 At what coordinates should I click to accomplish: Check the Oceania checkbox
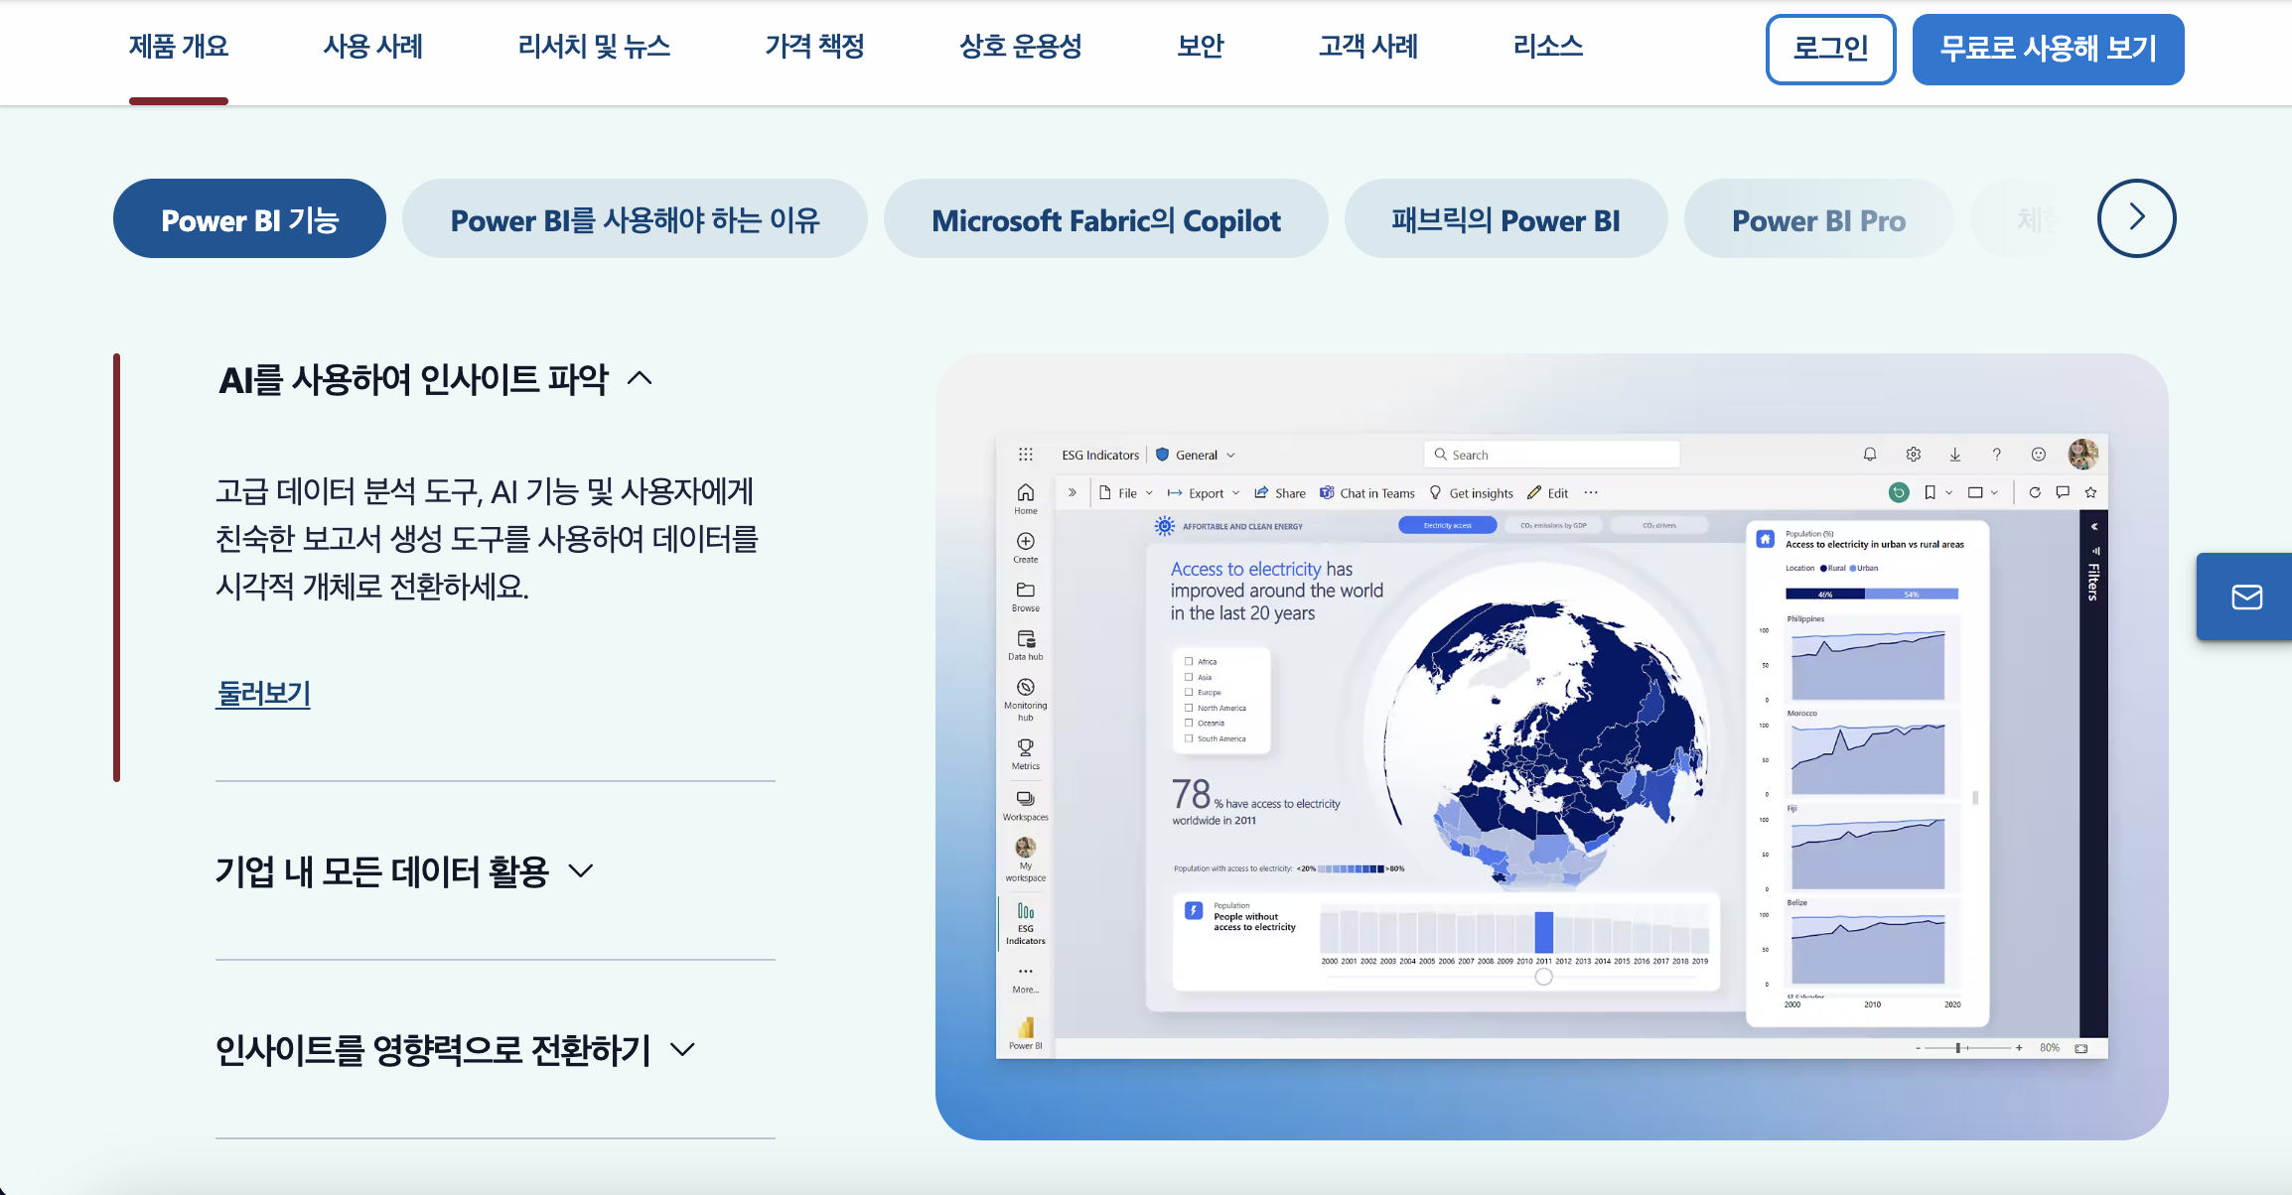click(x=1189, y=724)
